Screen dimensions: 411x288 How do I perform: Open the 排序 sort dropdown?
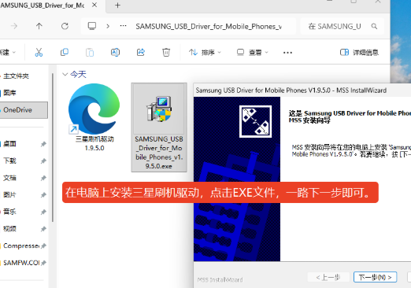click(x=205, y=53)
